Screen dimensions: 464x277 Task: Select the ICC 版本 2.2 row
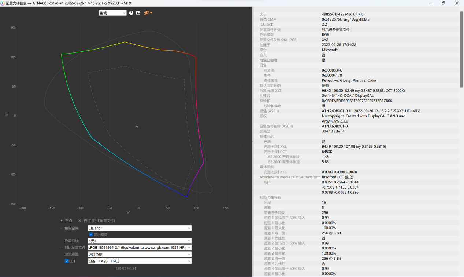(356, 25)
